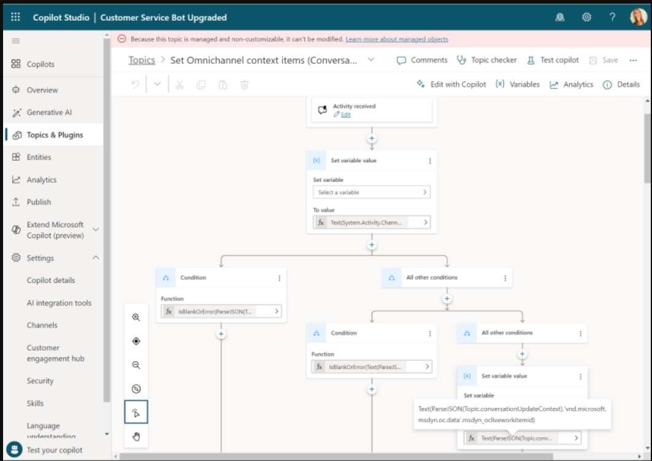The width and height of the screenshot is (652, 461).
Task: Activate the hand pan canvas tool
Action: 136,436
